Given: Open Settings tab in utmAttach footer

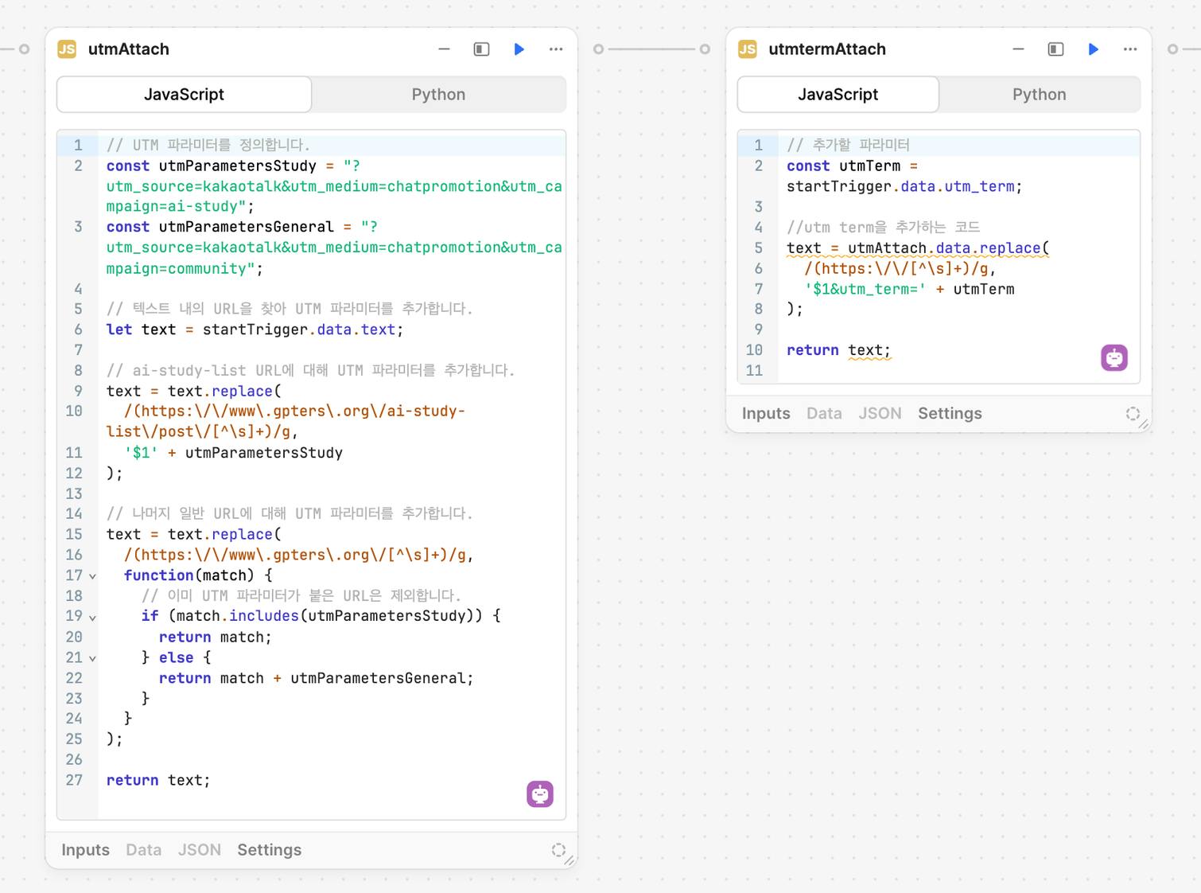Looking at the screenshot, I should (269, 850).
